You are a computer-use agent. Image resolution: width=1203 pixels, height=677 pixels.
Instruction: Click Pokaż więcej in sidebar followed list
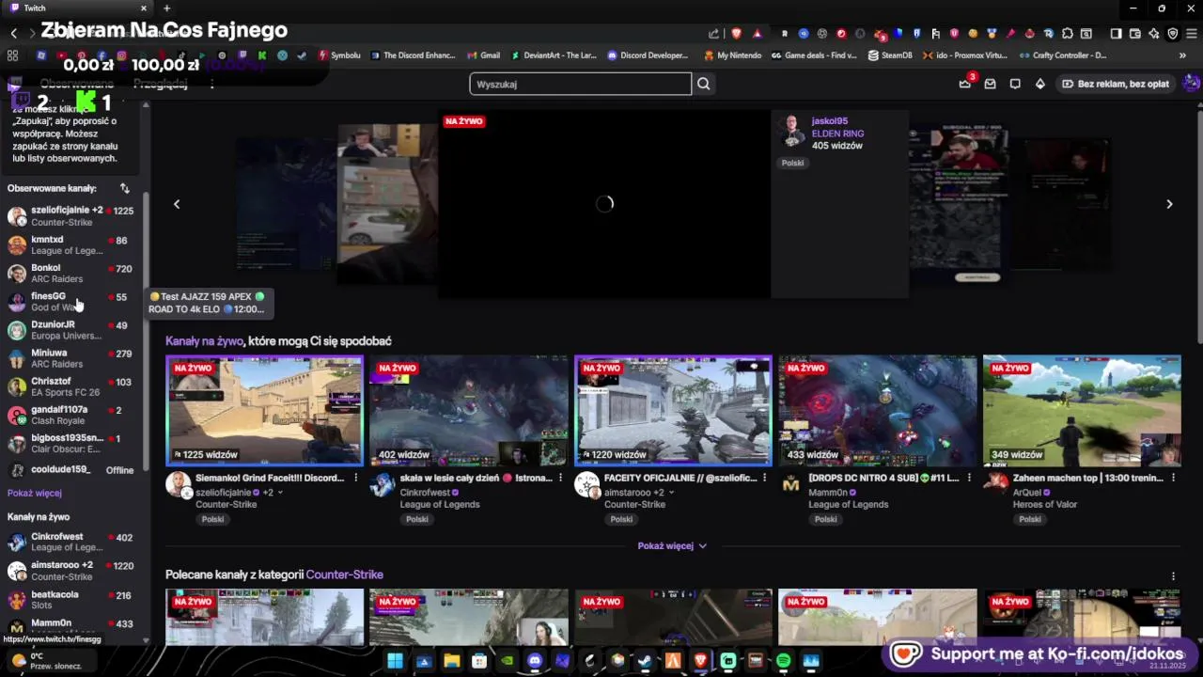[x=35, y=493]
